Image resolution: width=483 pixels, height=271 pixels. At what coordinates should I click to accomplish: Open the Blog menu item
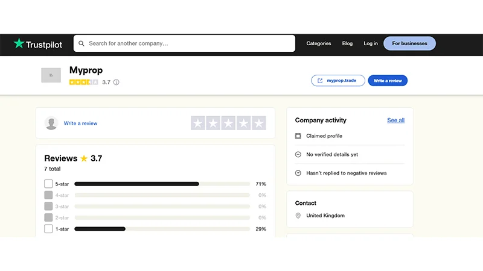(347, 43)
